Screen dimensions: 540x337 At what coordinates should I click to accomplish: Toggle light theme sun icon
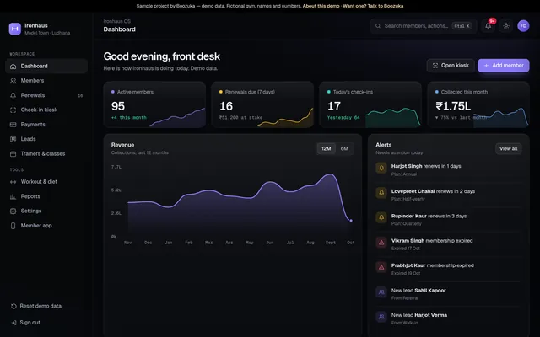click(506, 26)
